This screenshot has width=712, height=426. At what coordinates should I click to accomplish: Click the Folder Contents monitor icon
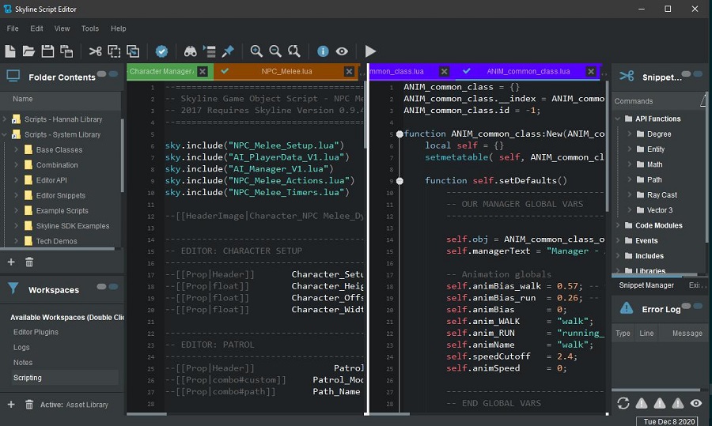(x=13, y=76)
